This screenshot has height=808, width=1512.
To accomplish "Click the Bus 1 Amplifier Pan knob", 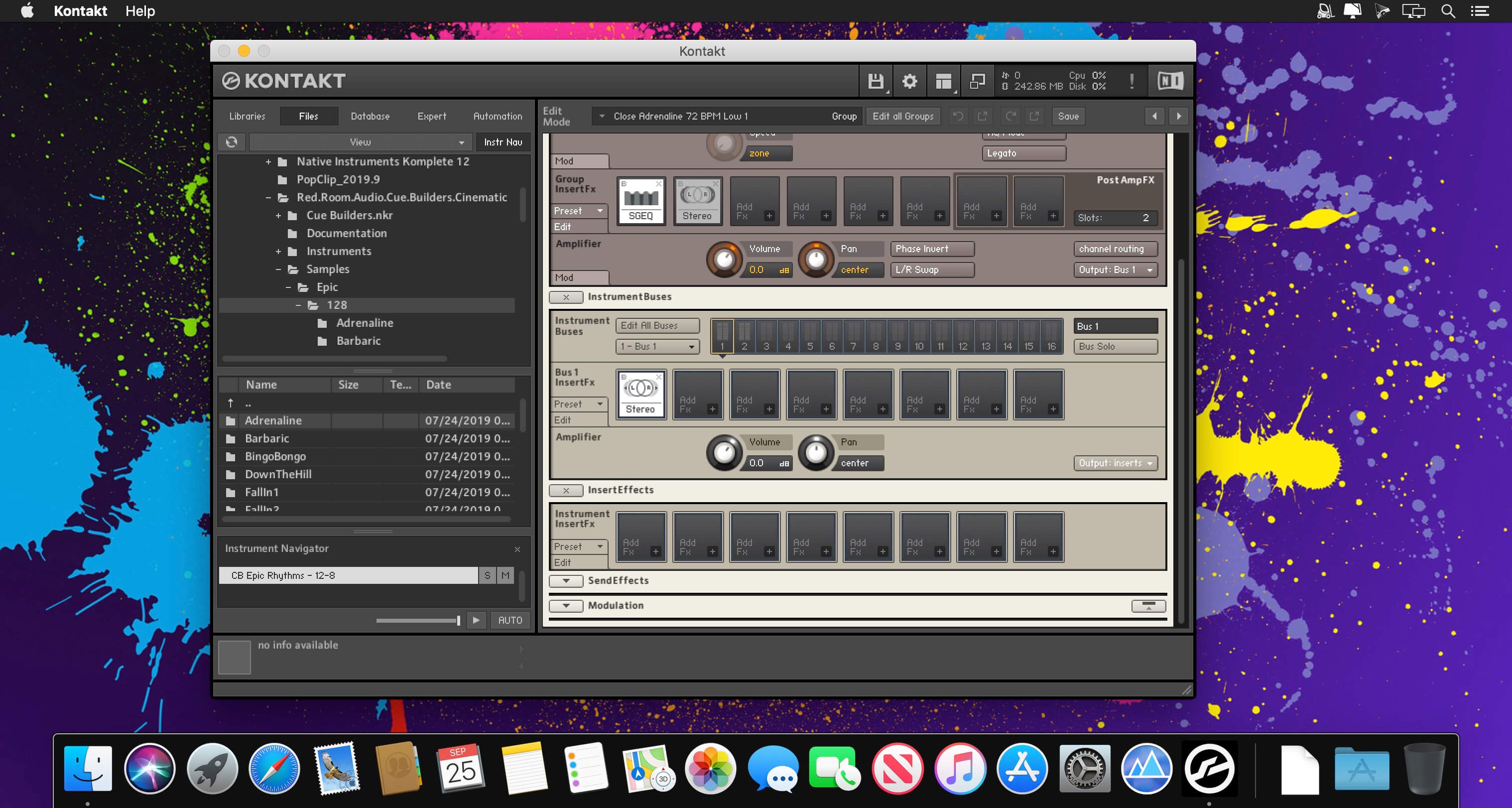I will (x=816, y=452).
